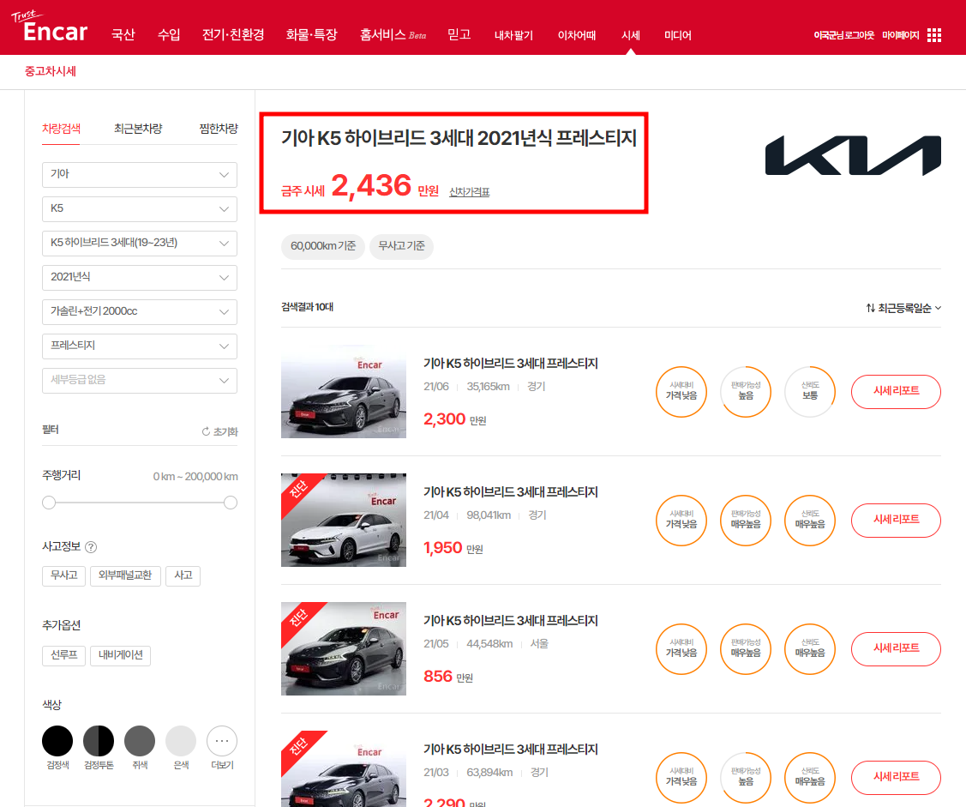Open the 2021년식 year dropdown

click(x=140, y=277)
